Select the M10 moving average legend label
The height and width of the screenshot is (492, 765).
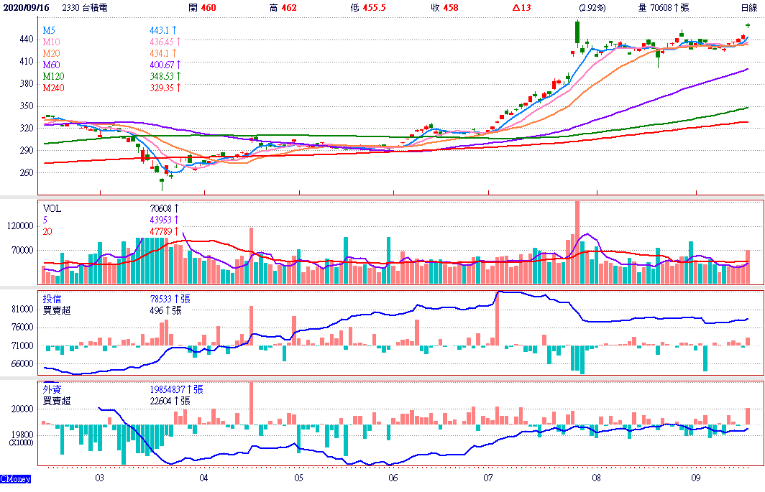51,42
